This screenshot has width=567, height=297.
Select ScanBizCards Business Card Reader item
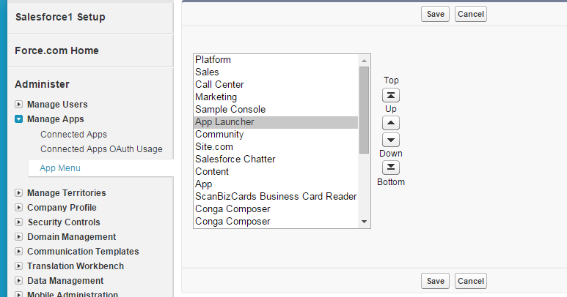tap(276, 197)
